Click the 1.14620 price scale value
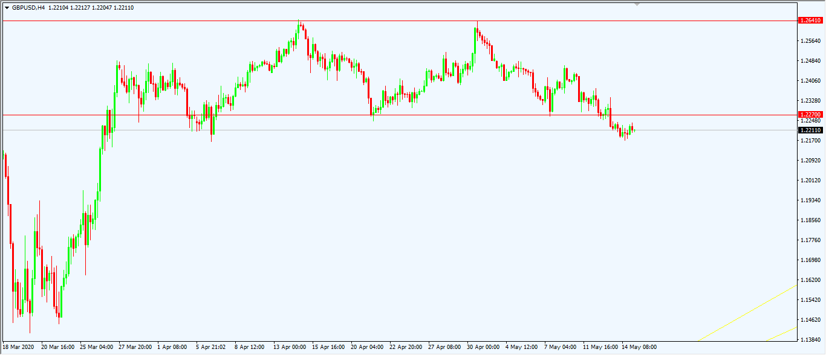826x355 pixels. pyautogui.click(x=810, y=320)
